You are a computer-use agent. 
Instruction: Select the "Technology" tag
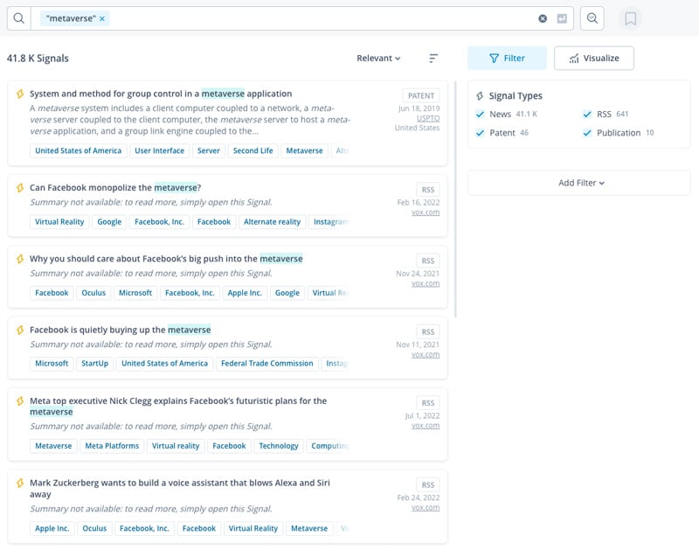(279, 446)
